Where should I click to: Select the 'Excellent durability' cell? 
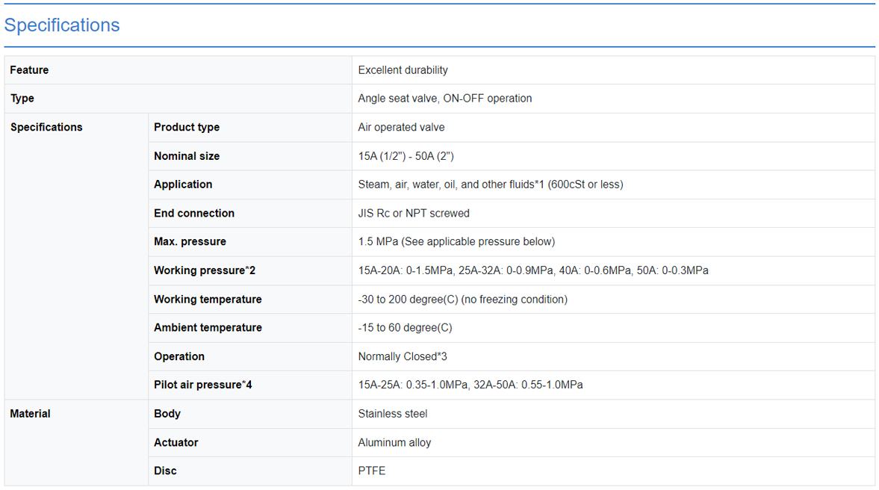point(403,70)
